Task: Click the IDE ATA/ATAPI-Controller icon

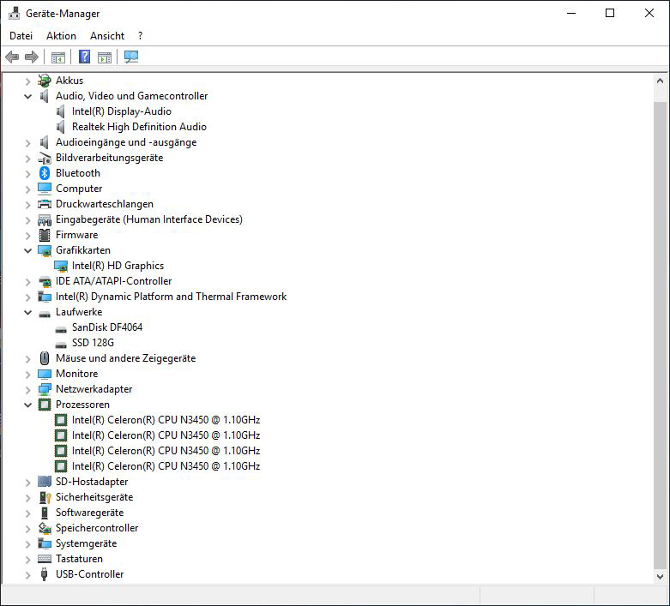Action: coord(45,281)
